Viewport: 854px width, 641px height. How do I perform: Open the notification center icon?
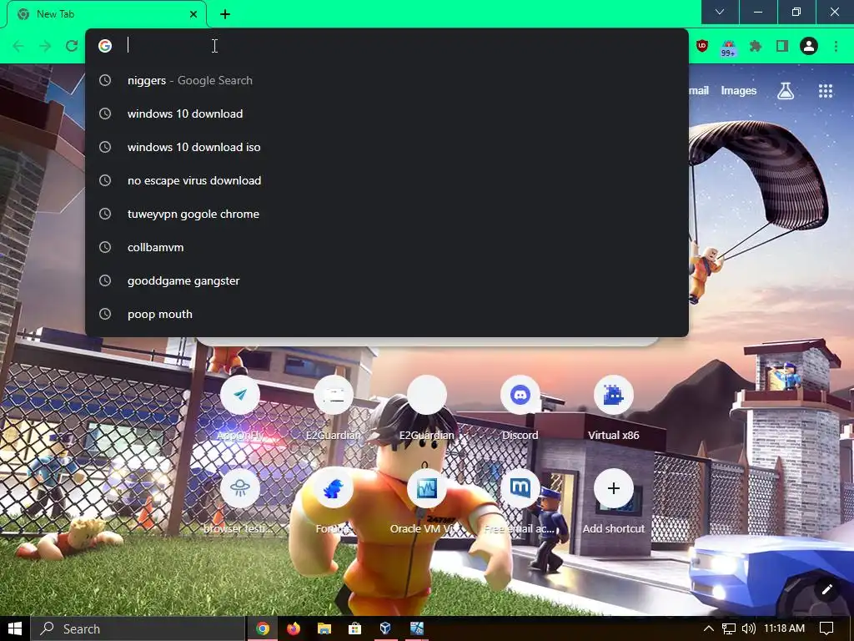[826, 628]
